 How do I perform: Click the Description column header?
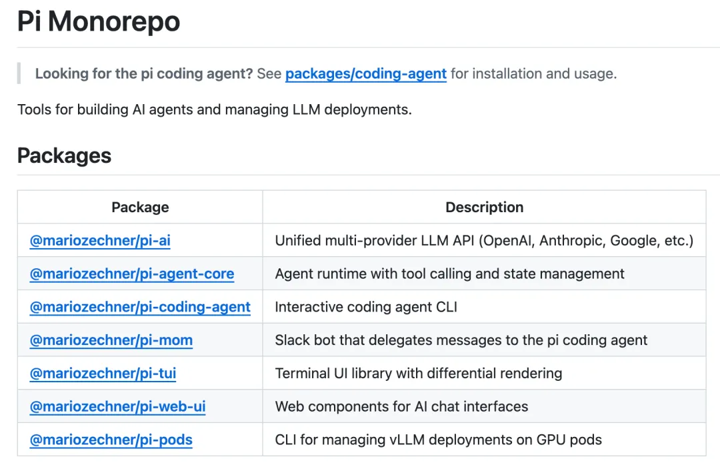[x=484, y=207]
